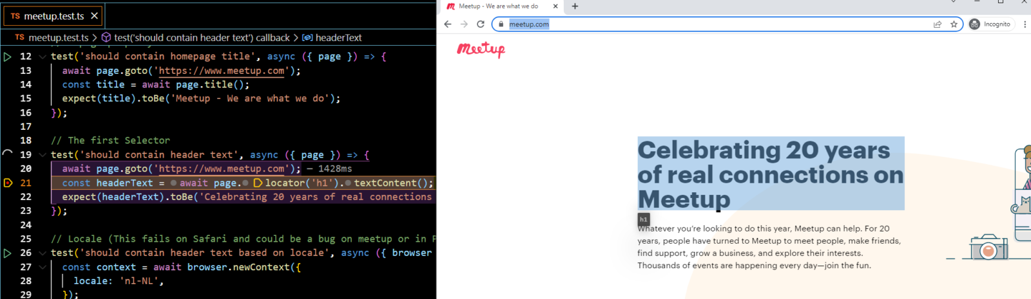Reload the meetup.com page
The image size is (1031, 299).
coord(480,24)
